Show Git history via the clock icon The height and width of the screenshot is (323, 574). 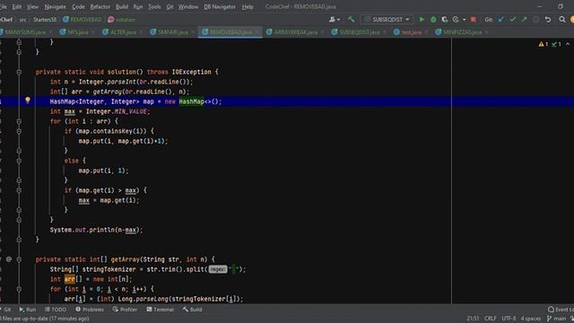tap(536, 20)
